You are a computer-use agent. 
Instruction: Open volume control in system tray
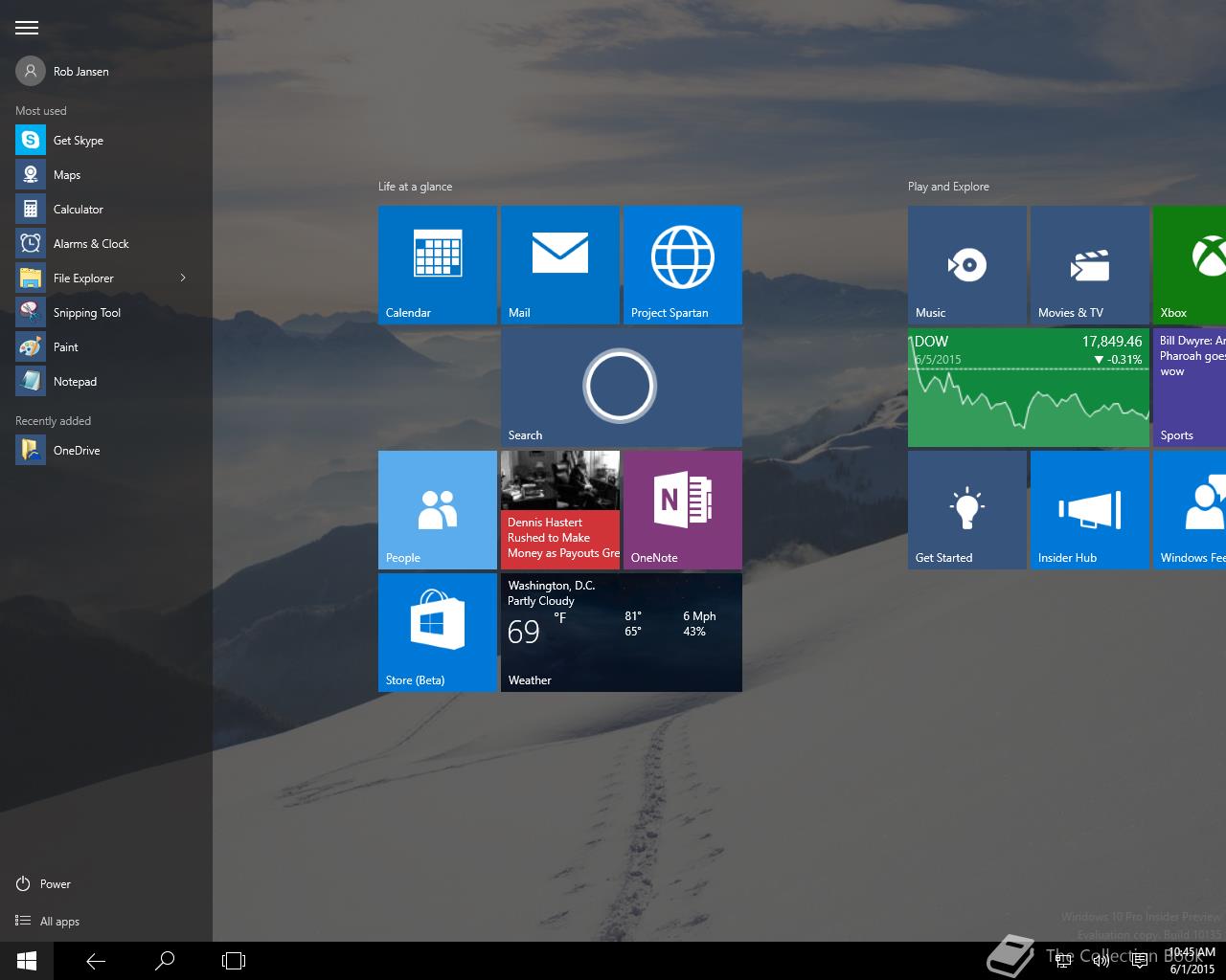1101,961
